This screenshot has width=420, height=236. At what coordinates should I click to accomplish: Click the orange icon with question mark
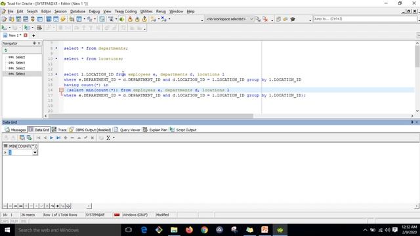click(144, 19)
